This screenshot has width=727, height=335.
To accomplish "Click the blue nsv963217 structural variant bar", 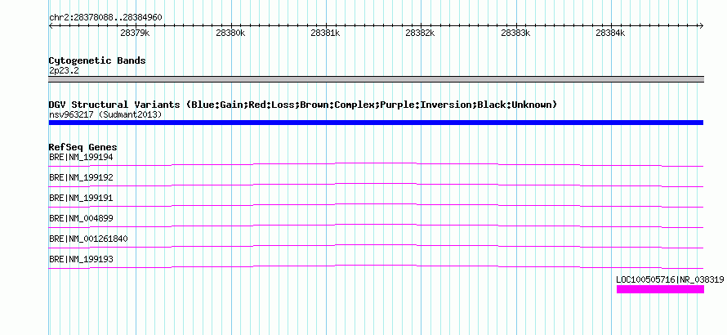I will (376, 123).
